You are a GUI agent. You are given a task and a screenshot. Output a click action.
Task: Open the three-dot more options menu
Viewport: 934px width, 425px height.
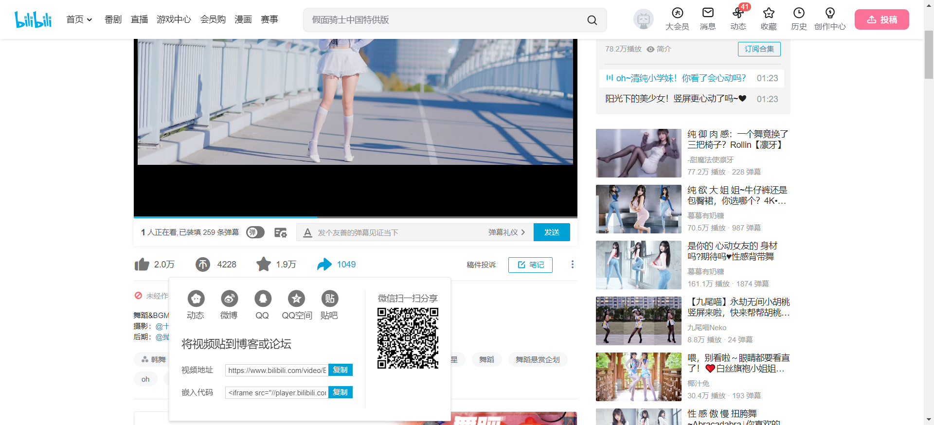[573, 265]
